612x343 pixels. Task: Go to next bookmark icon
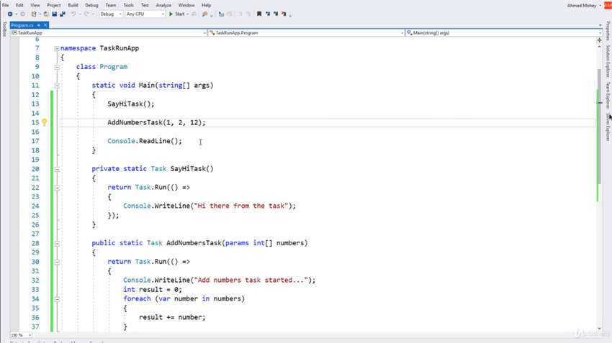click(x=276, y=14)
